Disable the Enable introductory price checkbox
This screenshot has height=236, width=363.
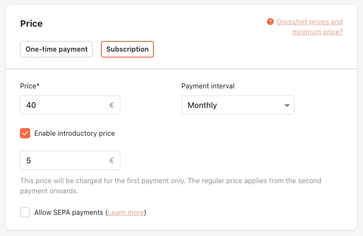tap(25, 133)
